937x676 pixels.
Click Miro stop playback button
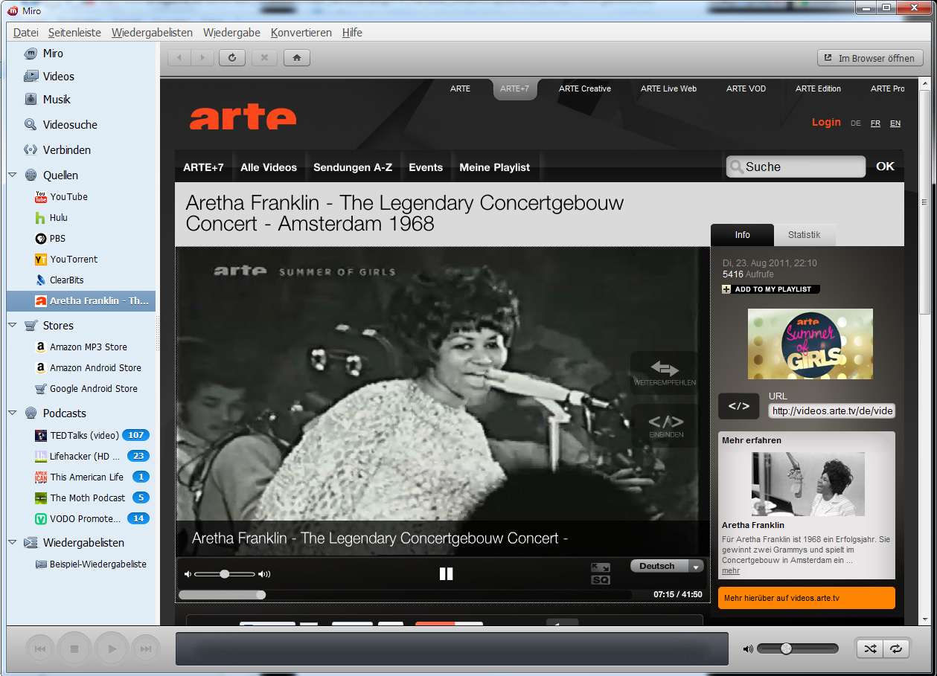[x=74, y=649]
